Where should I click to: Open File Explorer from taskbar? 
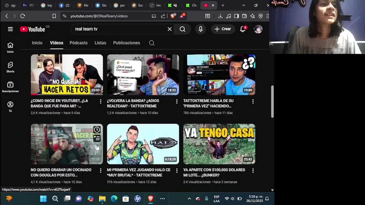[102, 199]
